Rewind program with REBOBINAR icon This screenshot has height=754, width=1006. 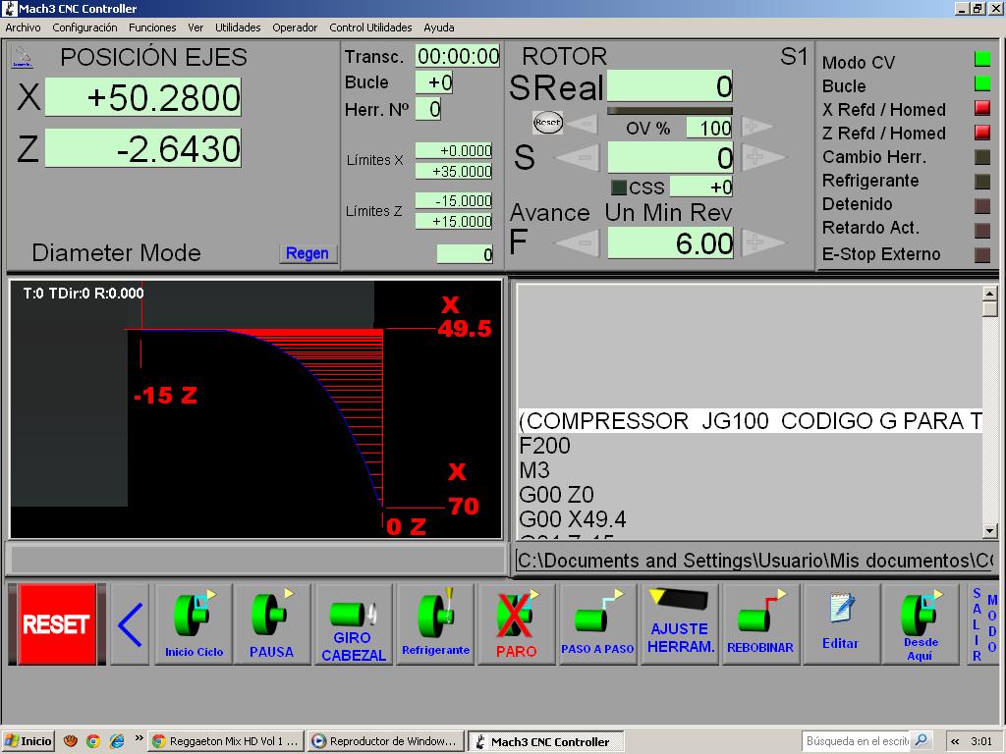click(759, 623)
